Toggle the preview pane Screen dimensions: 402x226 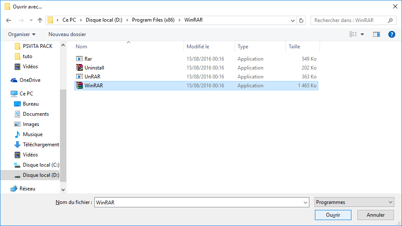377,34
